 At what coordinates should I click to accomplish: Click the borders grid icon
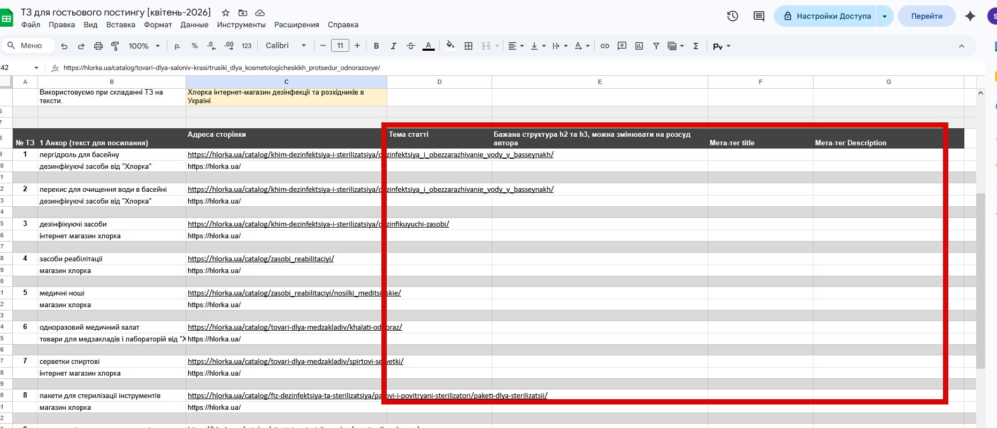click(469, 46)
